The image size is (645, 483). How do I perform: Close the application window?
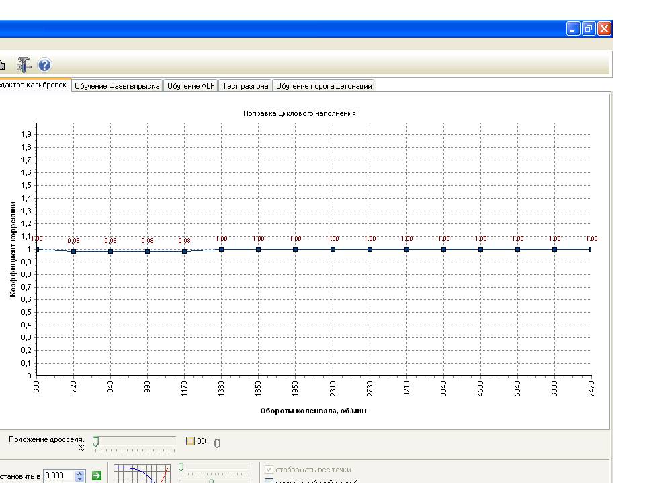604,29
